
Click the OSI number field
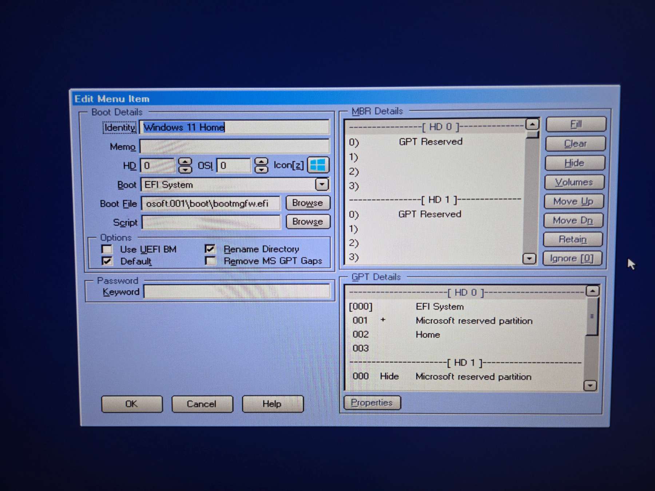(234, 165)
